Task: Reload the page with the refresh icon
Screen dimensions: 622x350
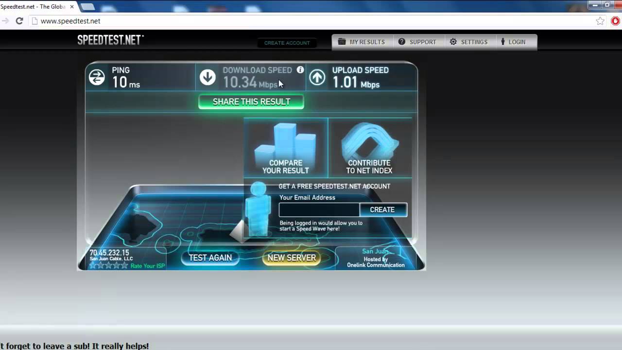Action: 19,21
